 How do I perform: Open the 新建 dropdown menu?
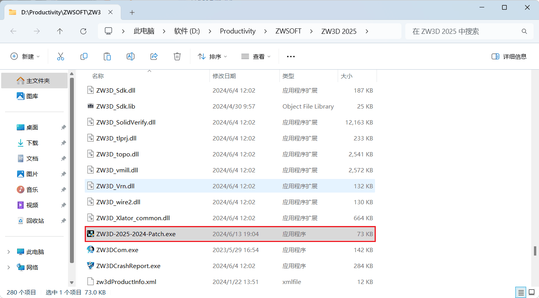point(25,56)
